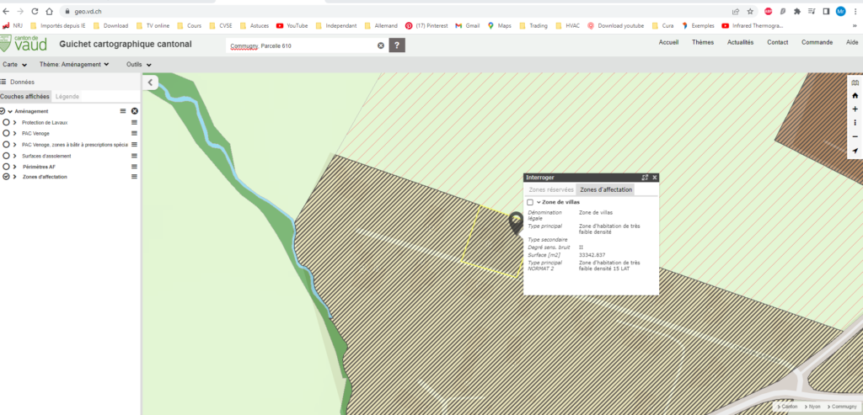Zoom in with the plus icon

(x=855, y=109)
